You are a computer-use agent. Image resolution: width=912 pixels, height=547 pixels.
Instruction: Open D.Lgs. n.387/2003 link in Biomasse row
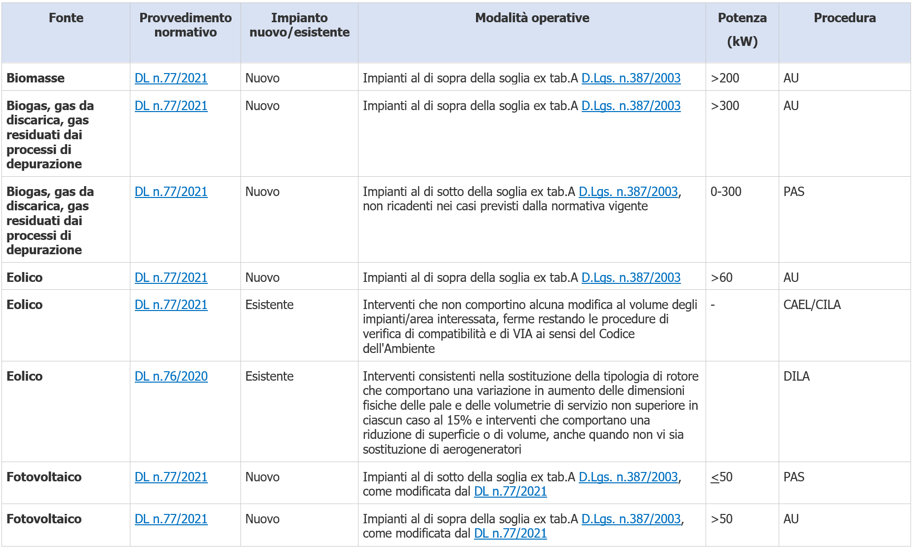(631, 78)
